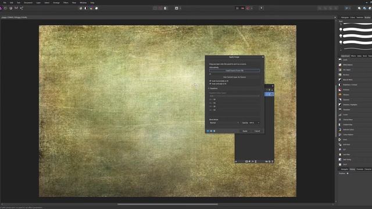The image size is (372, 209).
Task: Click the Vibrance adjustment icon
Action: click(x=340, y=95)
